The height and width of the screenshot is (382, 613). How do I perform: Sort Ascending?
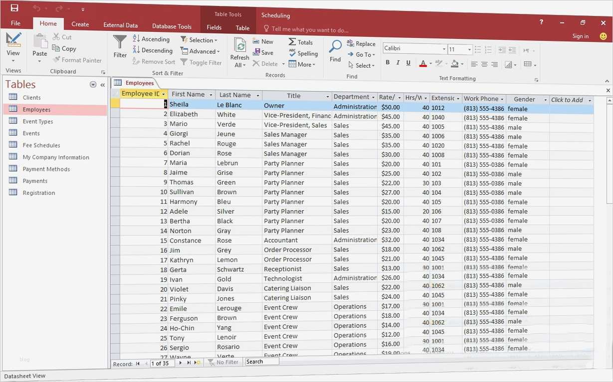click(151, 39)
